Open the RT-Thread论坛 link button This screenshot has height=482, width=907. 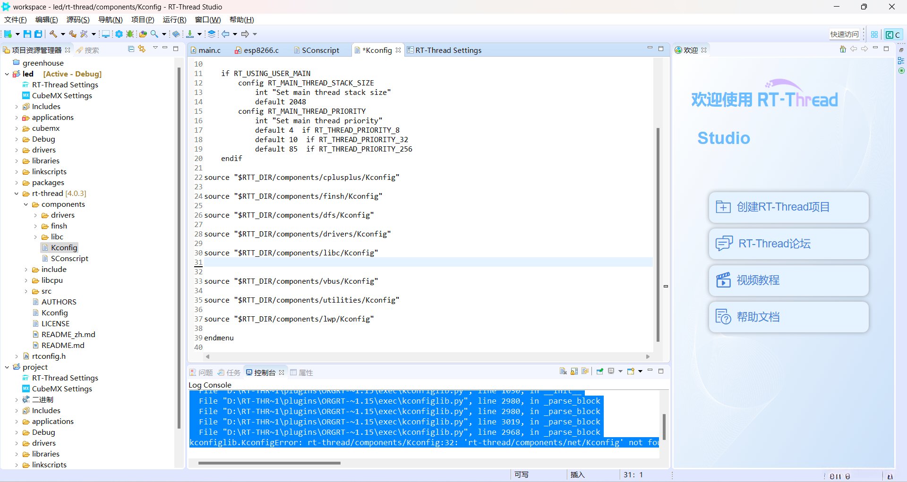788,244
